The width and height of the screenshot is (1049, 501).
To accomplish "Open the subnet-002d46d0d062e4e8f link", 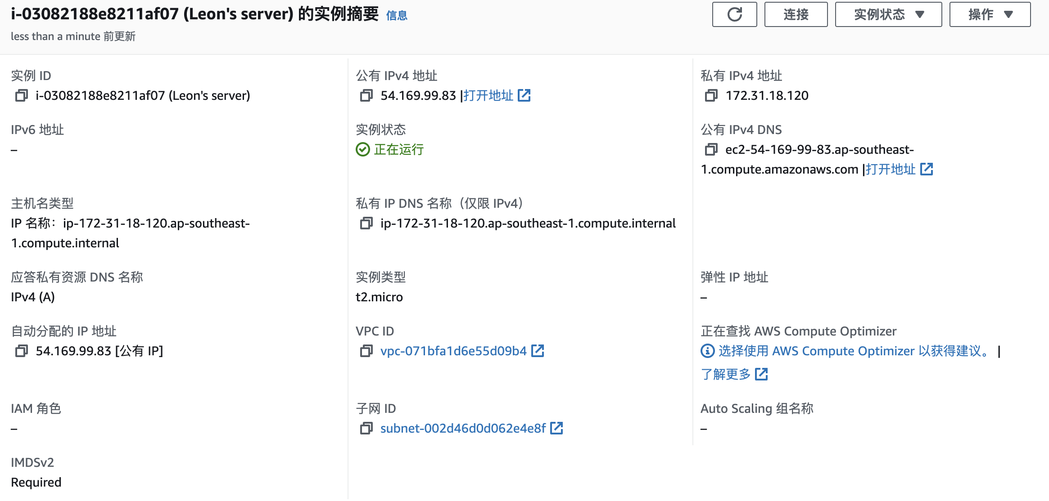I will 463,428.
